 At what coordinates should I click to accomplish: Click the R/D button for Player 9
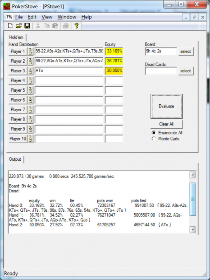[31, 129]
